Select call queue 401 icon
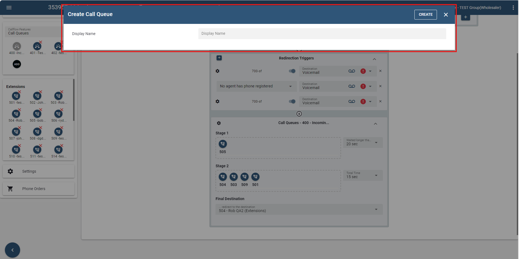 point(37,46)
